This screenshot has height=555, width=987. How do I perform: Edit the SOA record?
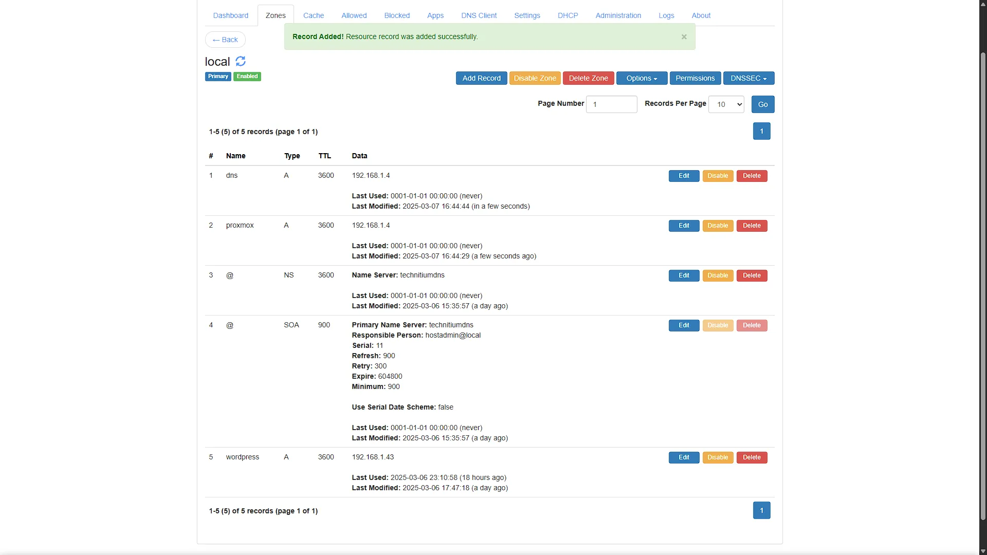(x=684, y=325)
